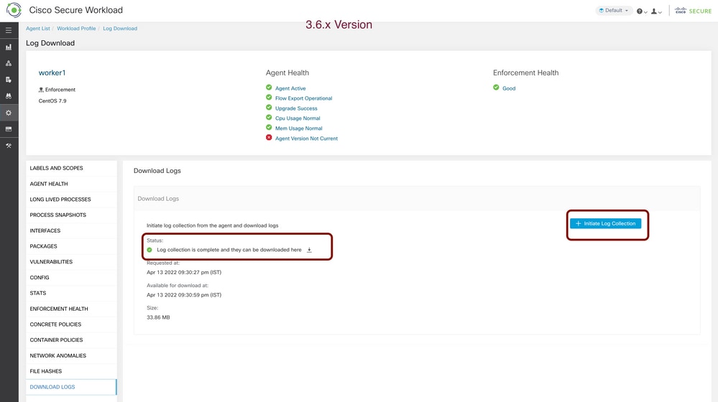Open the defend policies sidebar icon

[9, 80]
